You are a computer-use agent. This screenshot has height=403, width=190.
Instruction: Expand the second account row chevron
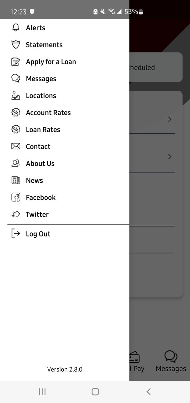click(x=170, y=156)
